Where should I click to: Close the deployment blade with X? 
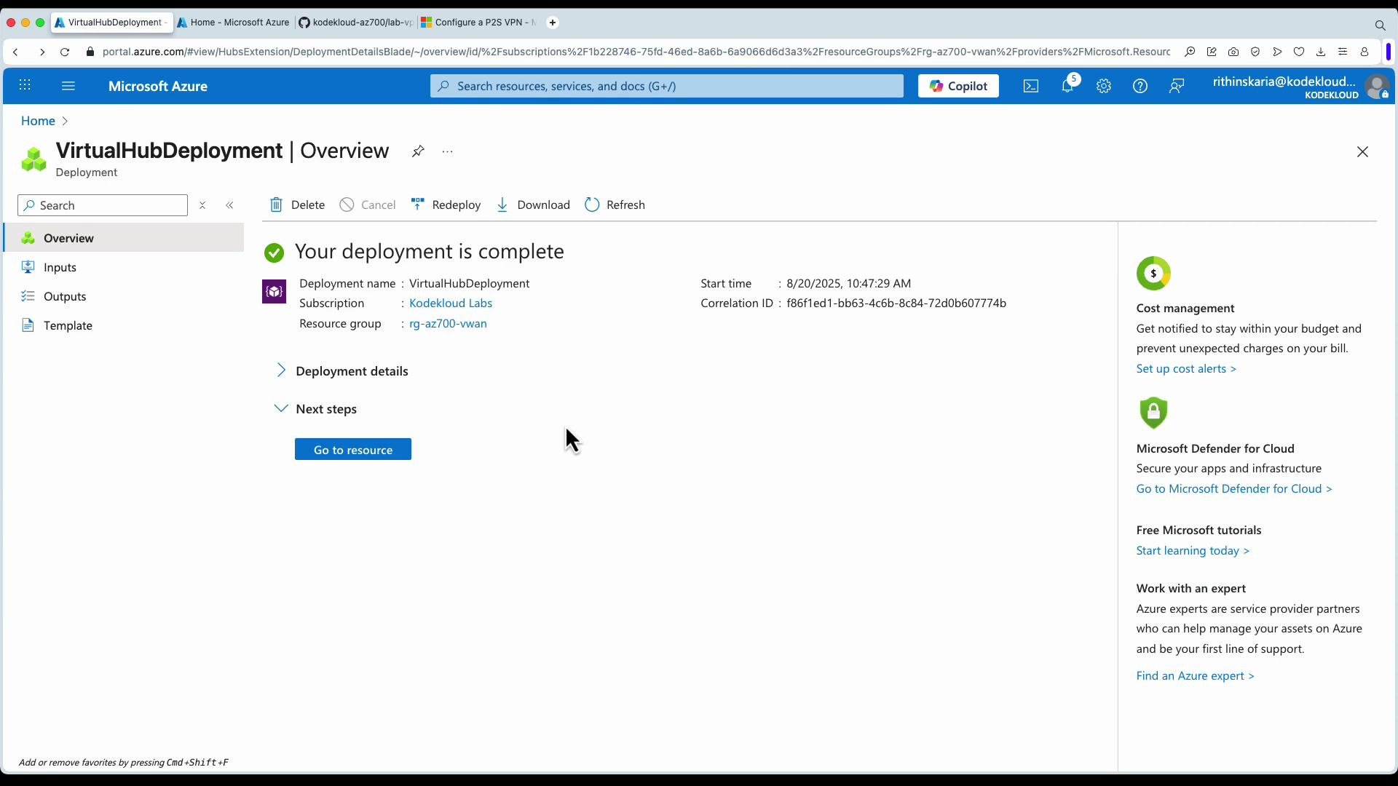1362,151
